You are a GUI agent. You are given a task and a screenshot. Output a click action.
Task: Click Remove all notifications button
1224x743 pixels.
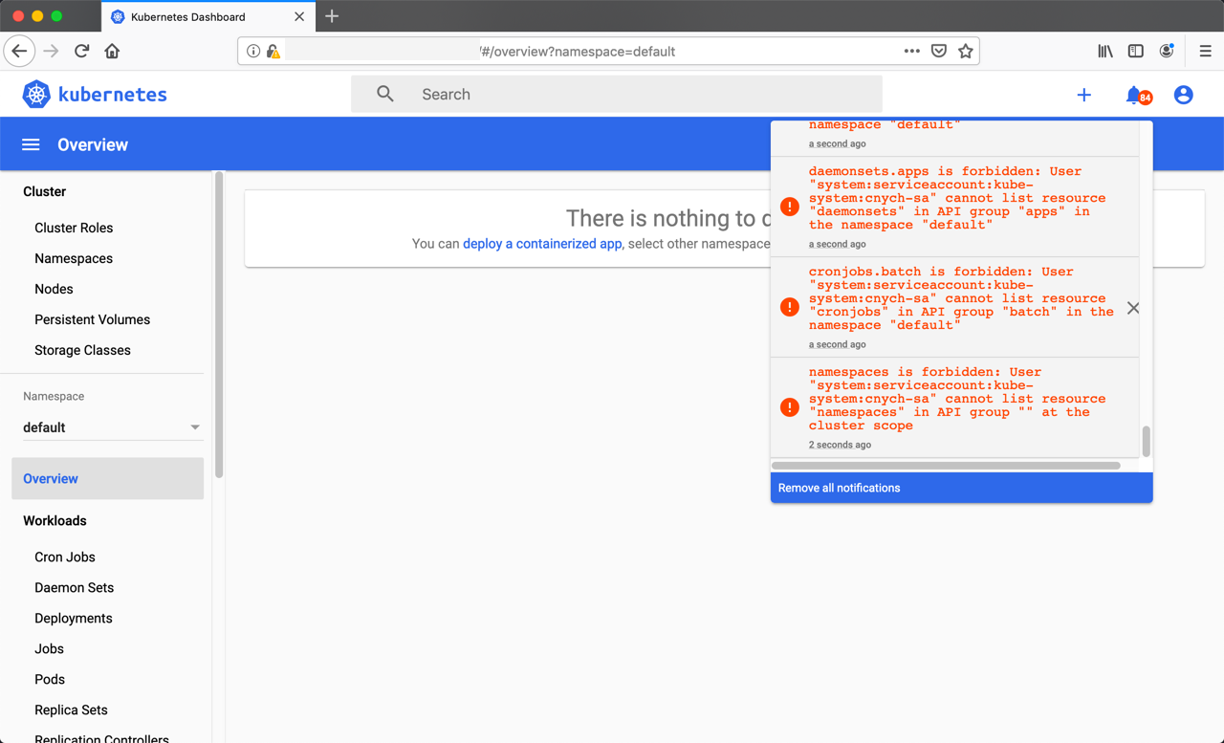pos(839,488)
